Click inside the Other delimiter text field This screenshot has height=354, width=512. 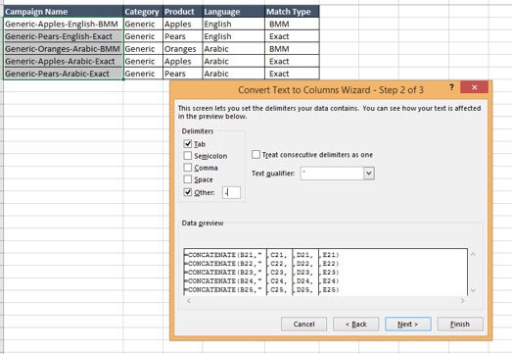[231, 193]
